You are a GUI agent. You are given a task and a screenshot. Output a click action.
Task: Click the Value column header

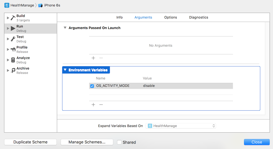tap(147, 78)
